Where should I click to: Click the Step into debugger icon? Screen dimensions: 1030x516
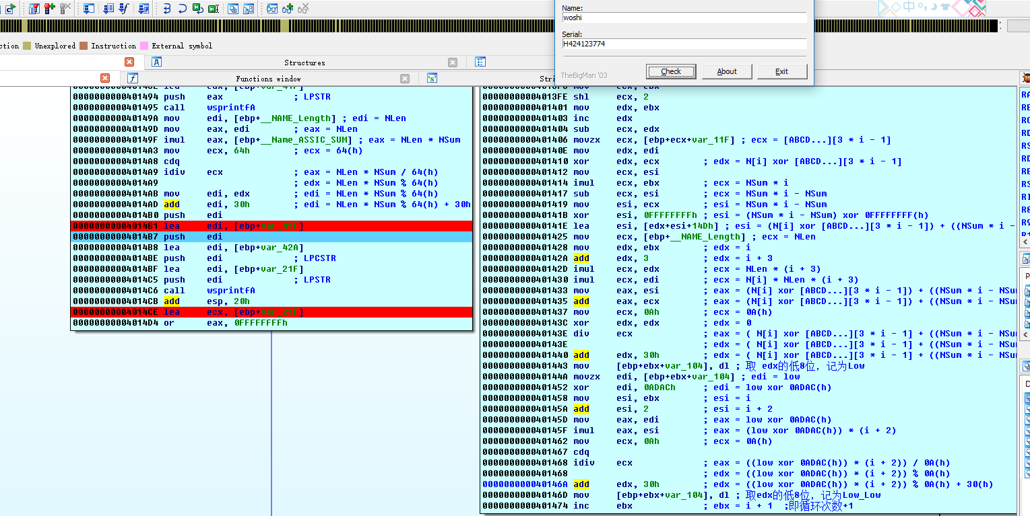point(167,9)
